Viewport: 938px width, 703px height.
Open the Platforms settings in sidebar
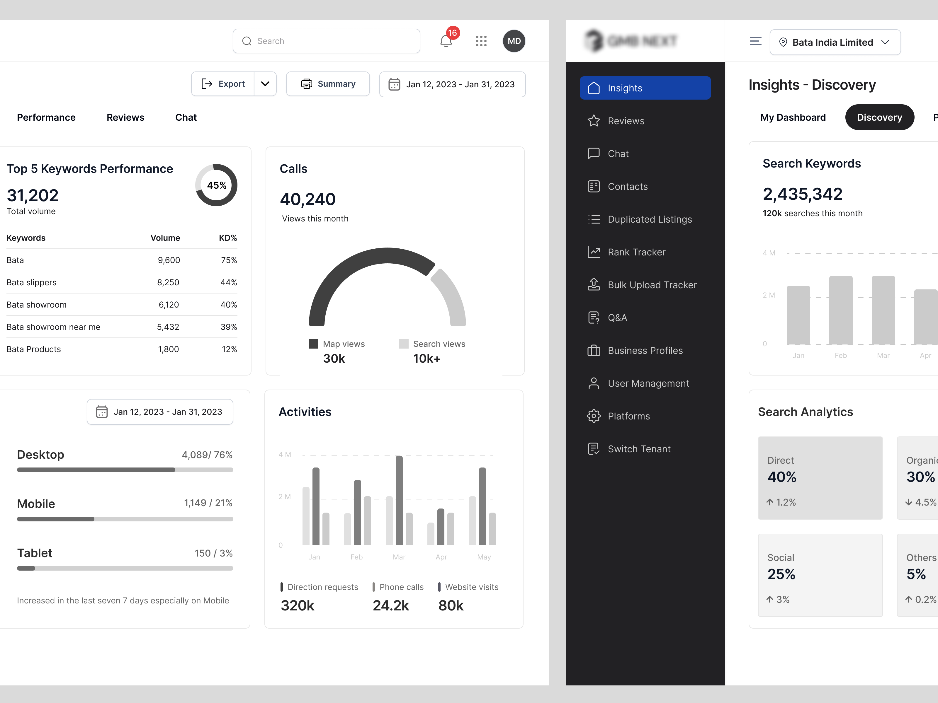(x=628, y=416)
